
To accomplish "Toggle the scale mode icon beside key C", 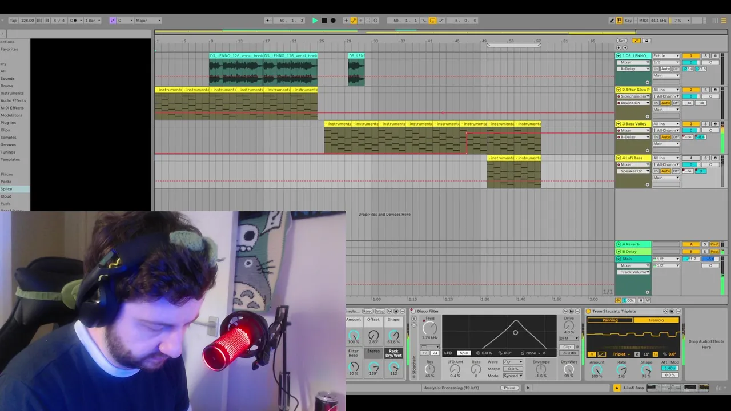I will coord(113,21).
